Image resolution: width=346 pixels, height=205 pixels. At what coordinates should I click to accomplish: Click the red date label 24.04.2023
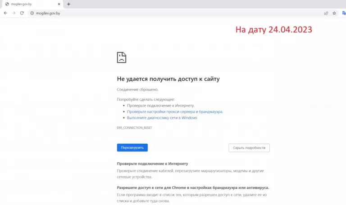coord(273,30)
